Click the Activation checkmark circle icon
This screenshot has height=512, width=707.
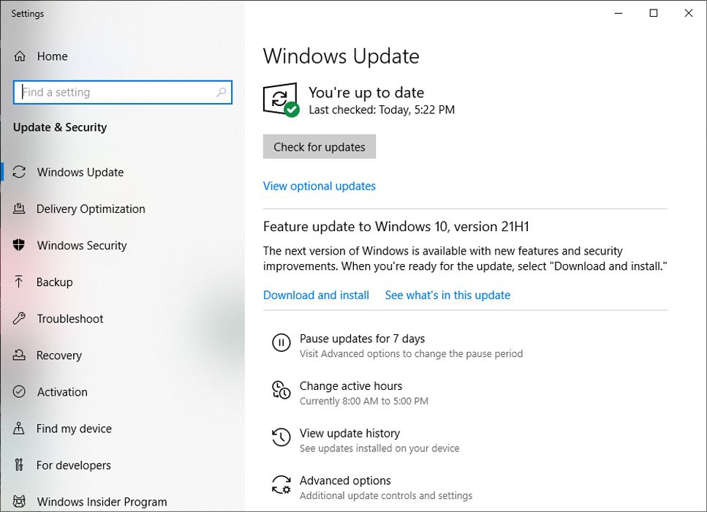[19, 391]
